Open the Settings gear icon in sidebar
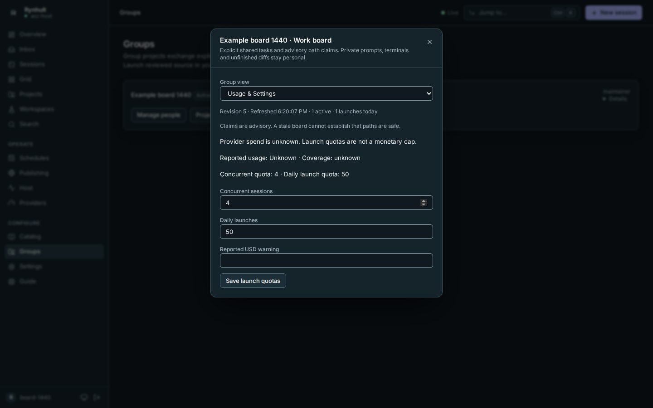 tap(12, 267)
